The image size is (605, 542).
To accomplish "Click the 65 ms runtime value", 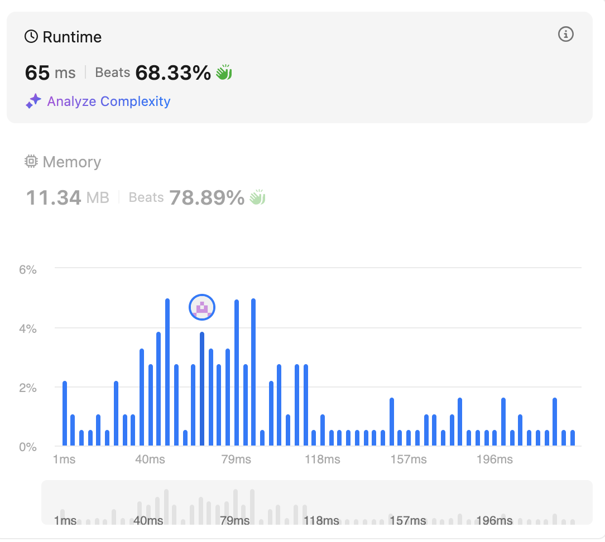I will pos(50,72).
